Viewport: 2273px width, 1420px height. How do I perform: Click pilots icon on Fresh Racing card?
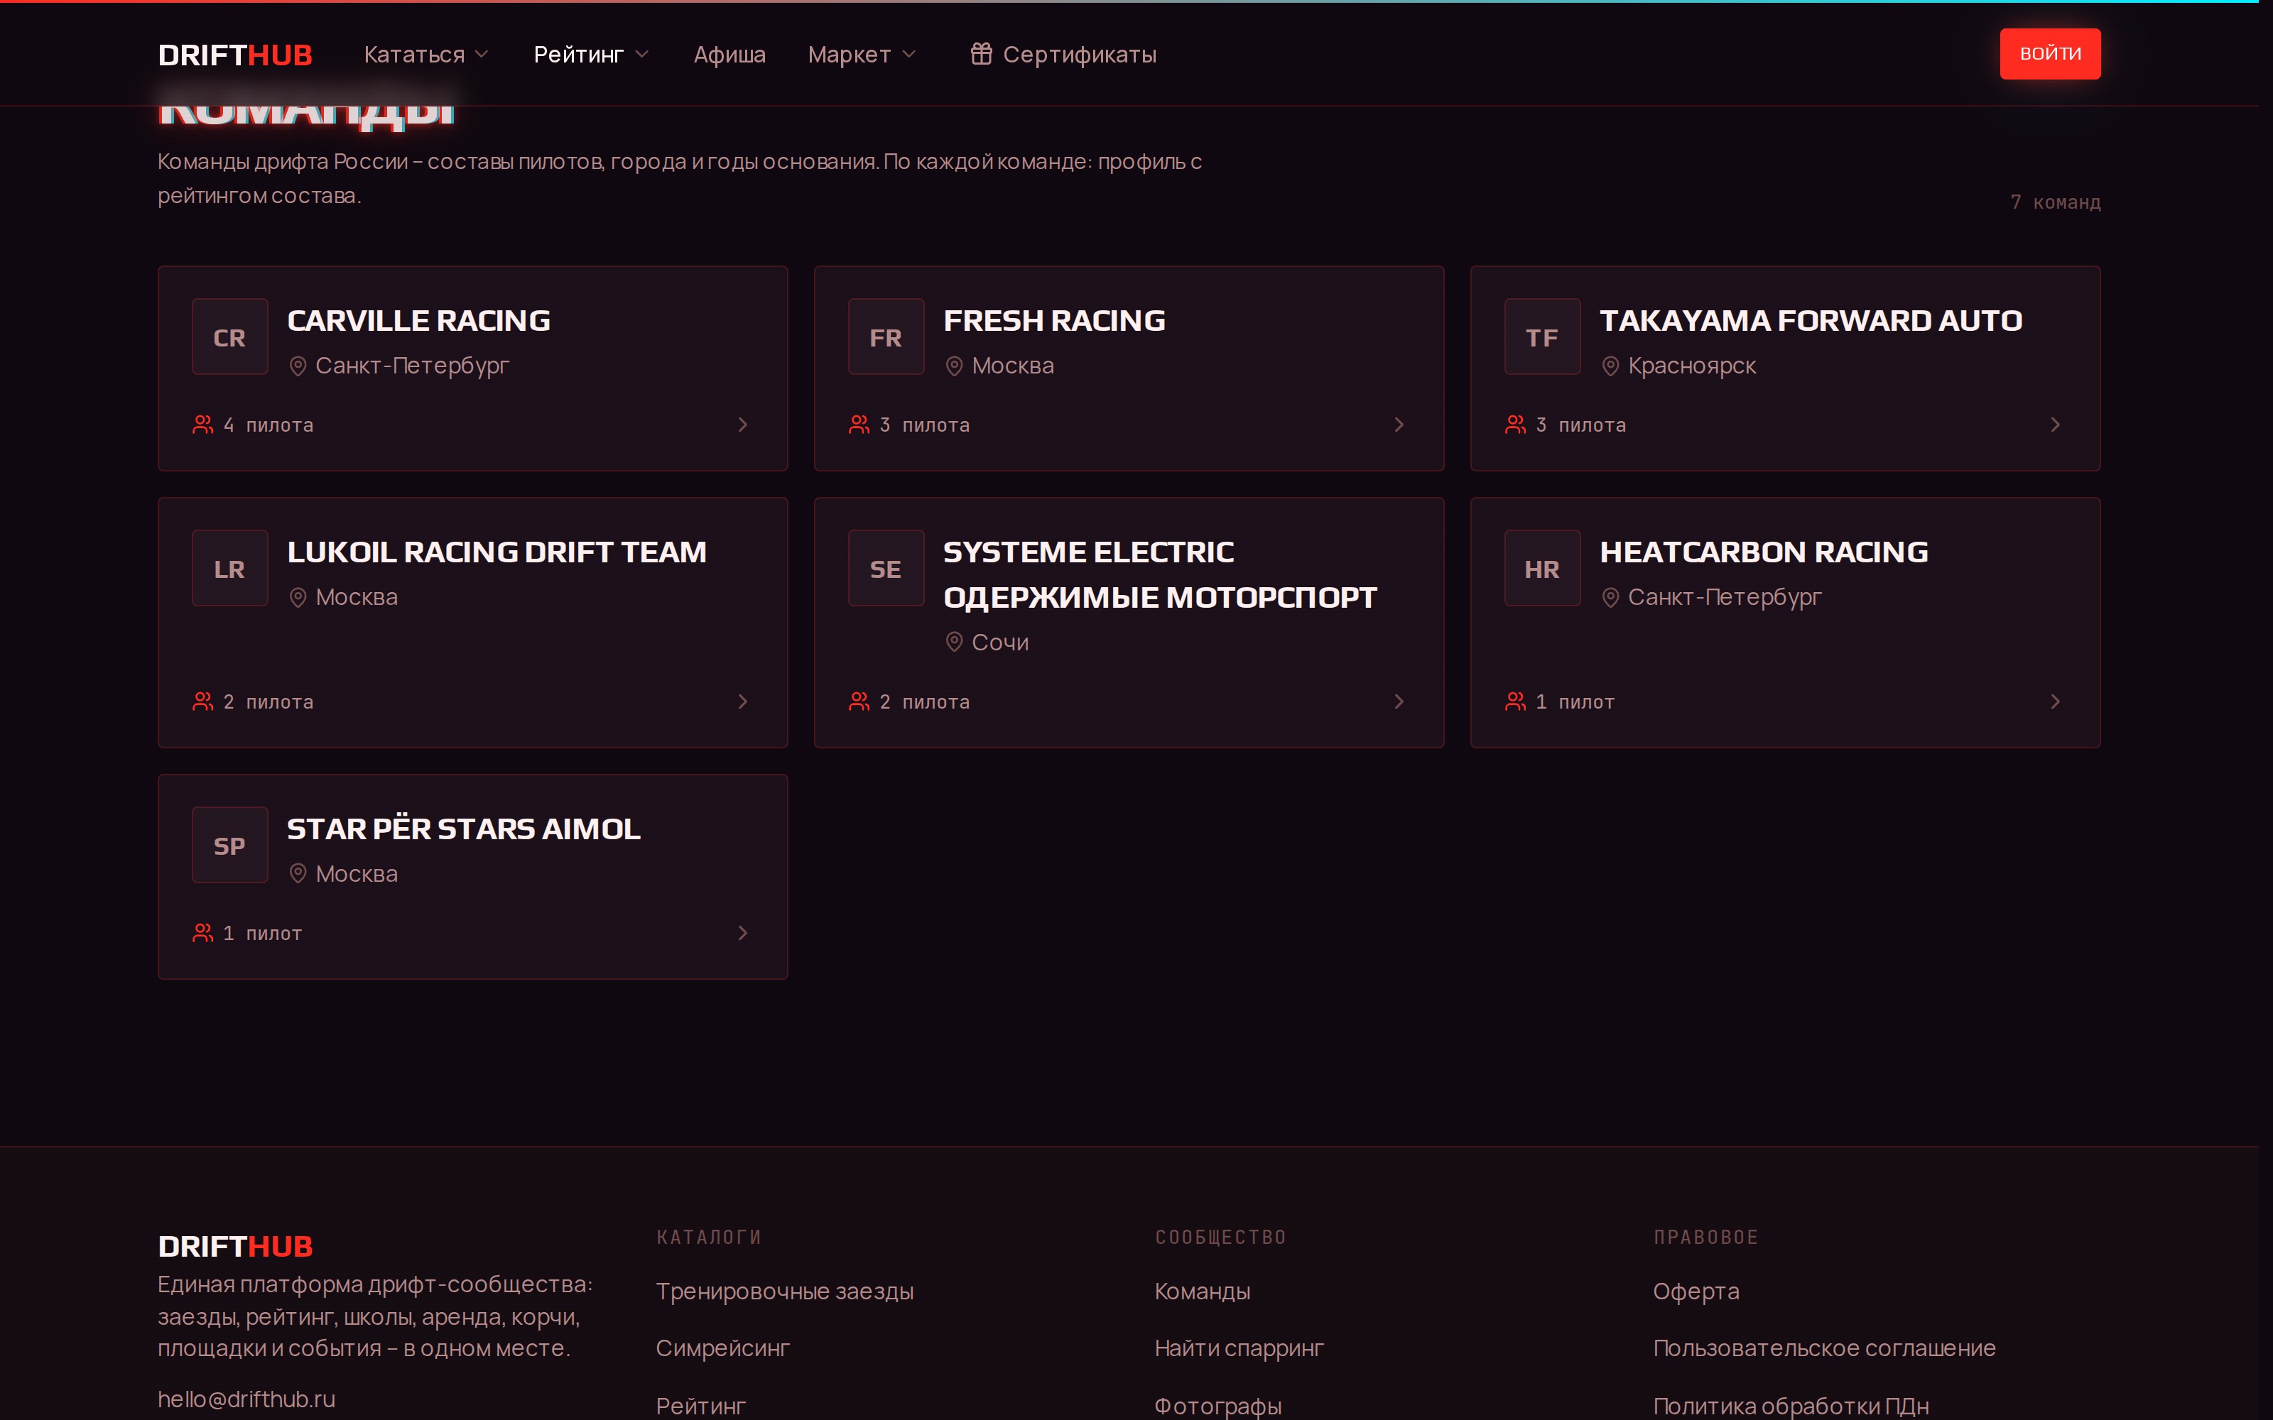click(859, 425)
